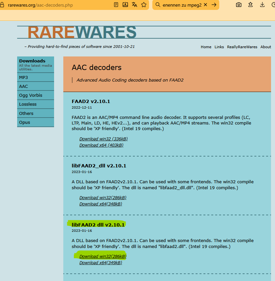Open the bookmarks star toolbar icon
The image size is (275, 281).
tap(251, 5)
